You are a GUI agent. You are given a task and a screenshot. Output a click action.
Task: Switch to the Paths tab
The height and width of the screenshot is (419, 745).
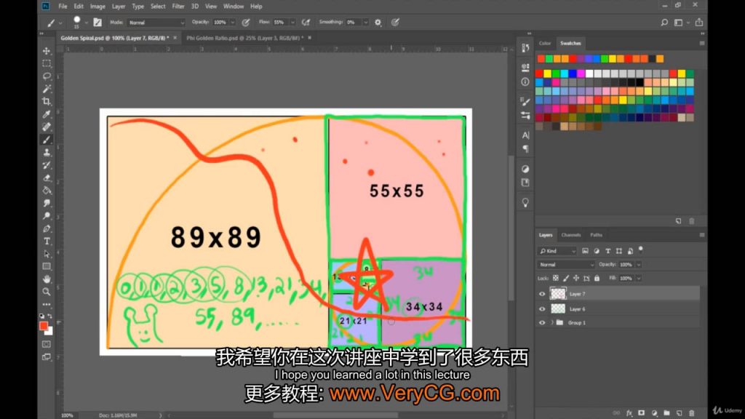click(596, 235)
